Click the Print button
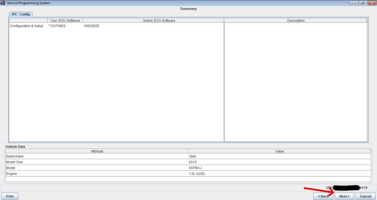 [10, 196]
